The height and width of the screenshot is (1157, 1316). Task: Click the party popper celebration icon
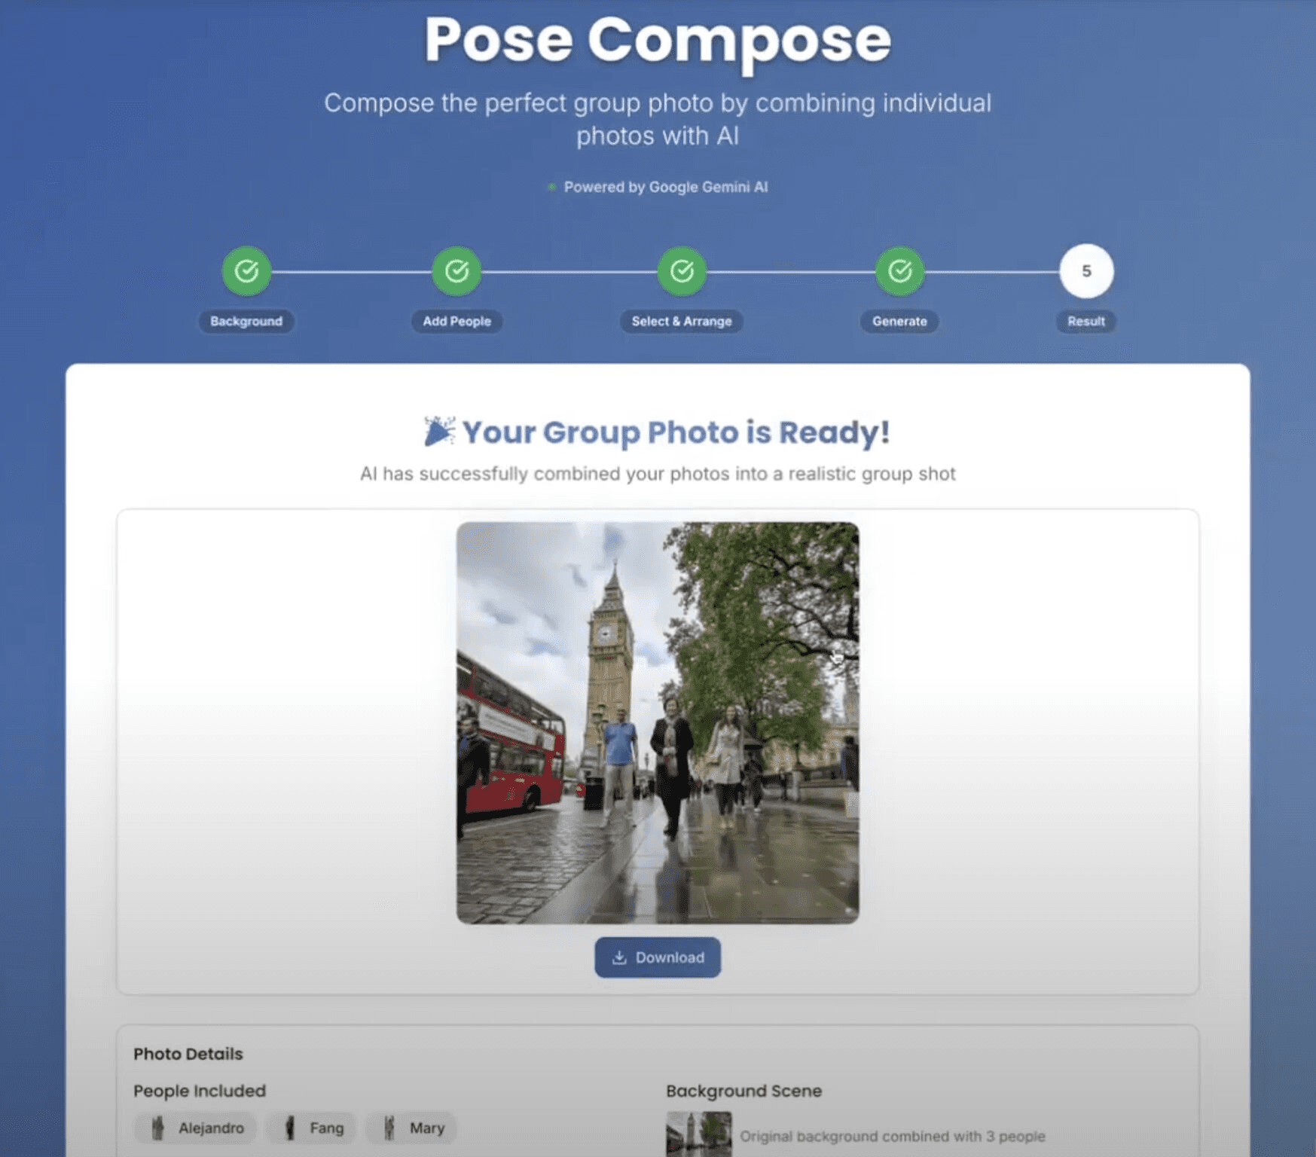[438, 432]
